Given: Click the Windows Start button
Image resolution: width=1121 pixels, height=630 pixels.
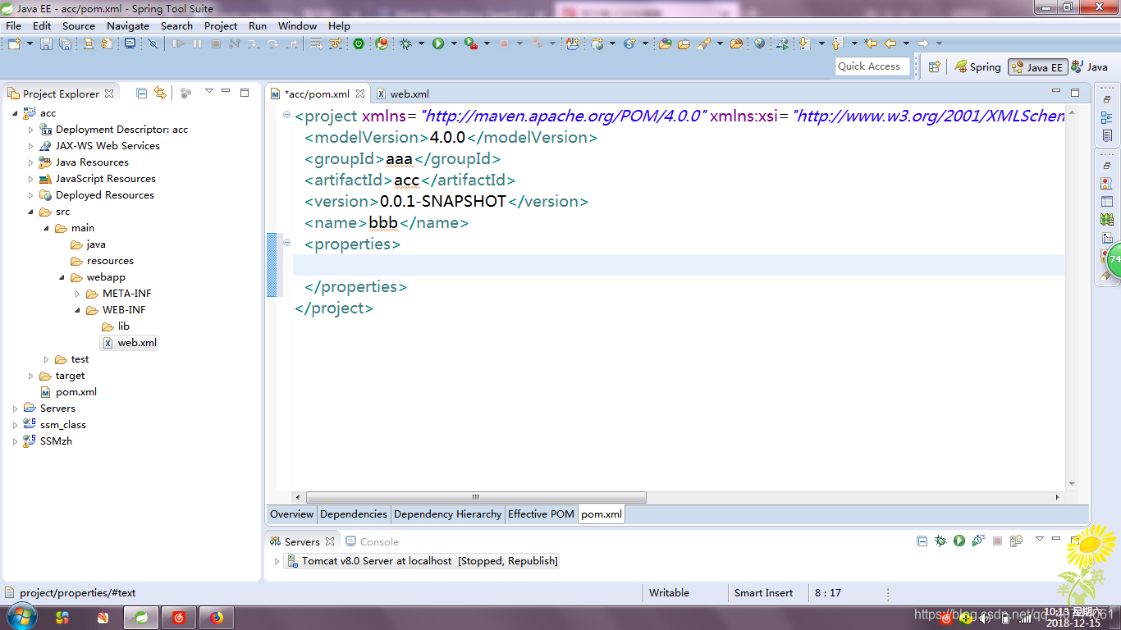Looking at the screenshot, I should coord(21,617).
